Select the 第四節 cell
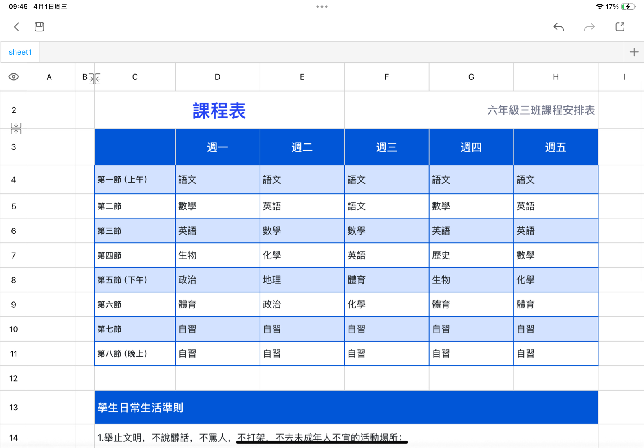The width and height of the screenshot is (644, 448). [x=135, y=255]
